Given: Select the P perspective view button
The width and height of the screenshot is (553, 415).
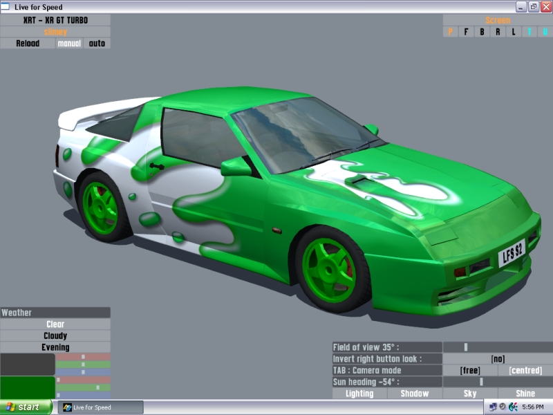Looking at the screenshot, I should 451,32.
